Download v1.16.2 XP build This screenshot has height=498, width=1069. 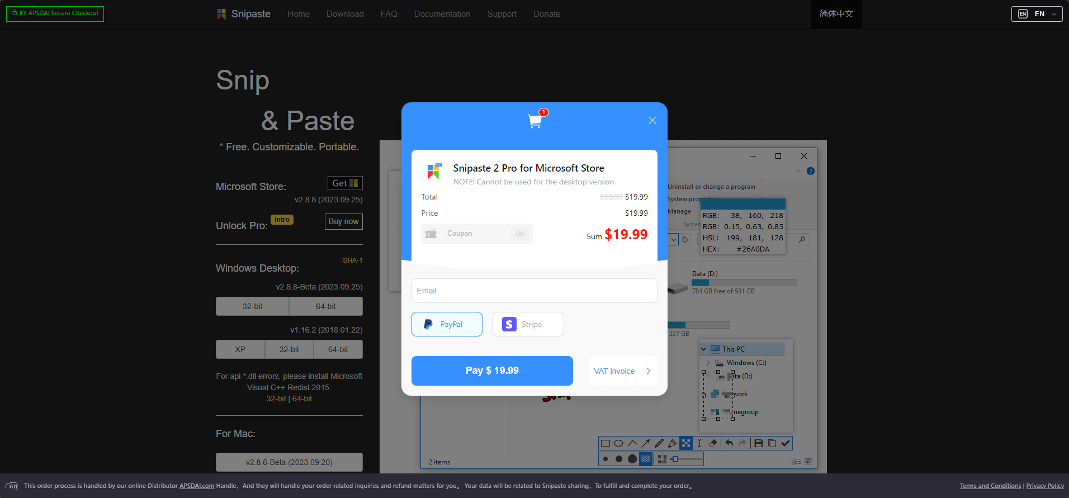240,349
